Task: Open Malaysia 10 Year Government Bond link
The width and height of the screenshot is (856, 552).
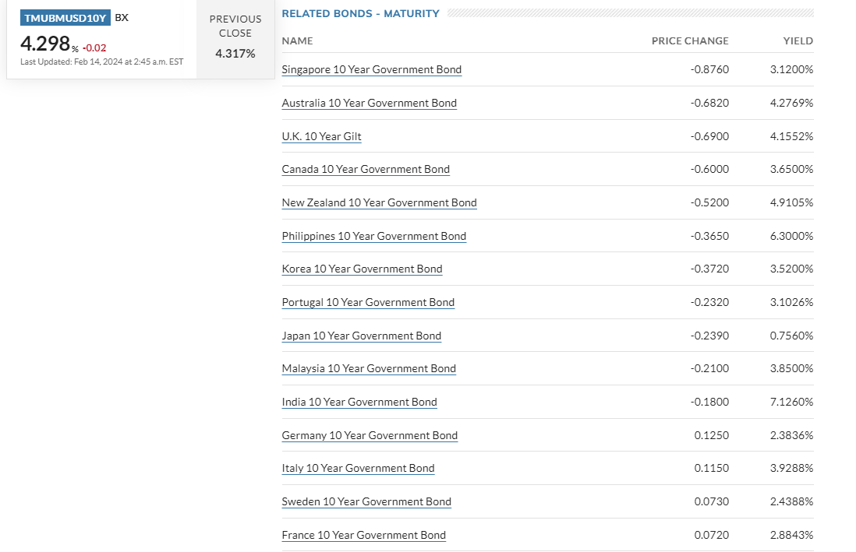Action: [x=369, y=368]
